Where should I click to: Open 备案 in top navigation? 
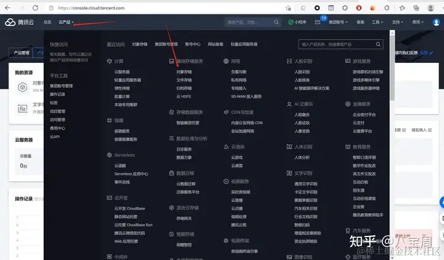pos(361,22)
